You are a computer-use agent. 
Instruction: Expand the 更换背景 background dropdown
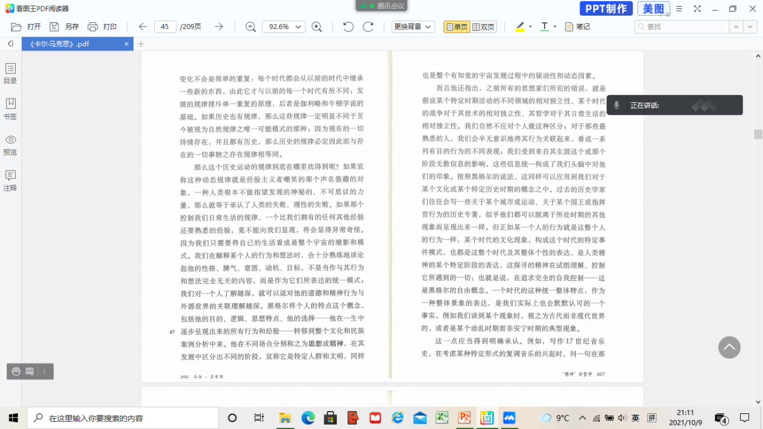click(x=413, y=26)
